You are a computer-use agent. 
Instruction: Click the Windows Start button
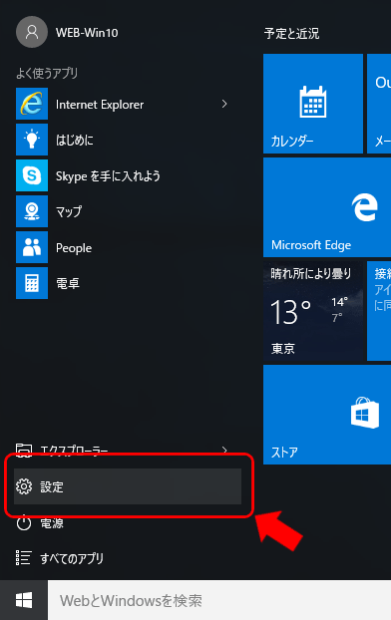pos(24,600)
